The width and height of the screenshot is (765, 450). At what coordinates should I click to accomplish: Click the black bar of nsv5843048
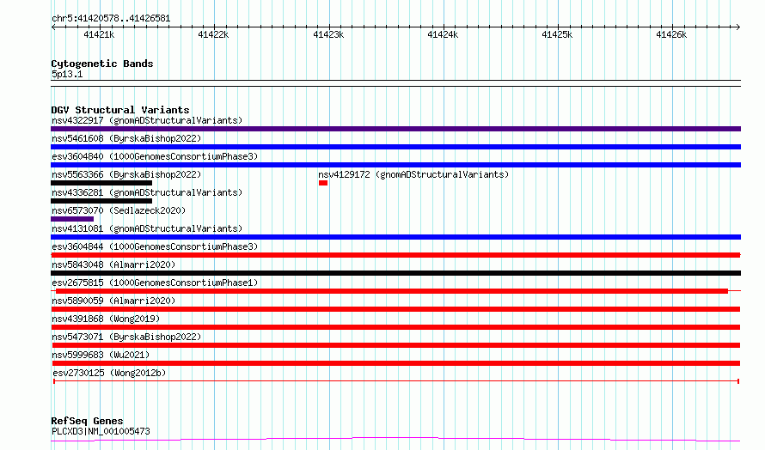click(395, 273)
